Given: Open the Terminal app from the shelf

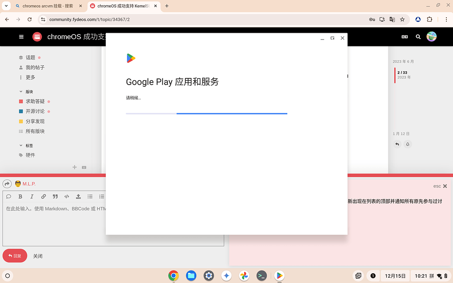Looking at the screenshot, I should pos(261,276).
